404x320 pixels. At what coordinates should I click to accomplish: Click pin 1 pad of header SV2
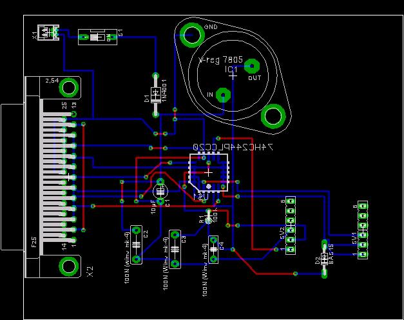[291, 249]
